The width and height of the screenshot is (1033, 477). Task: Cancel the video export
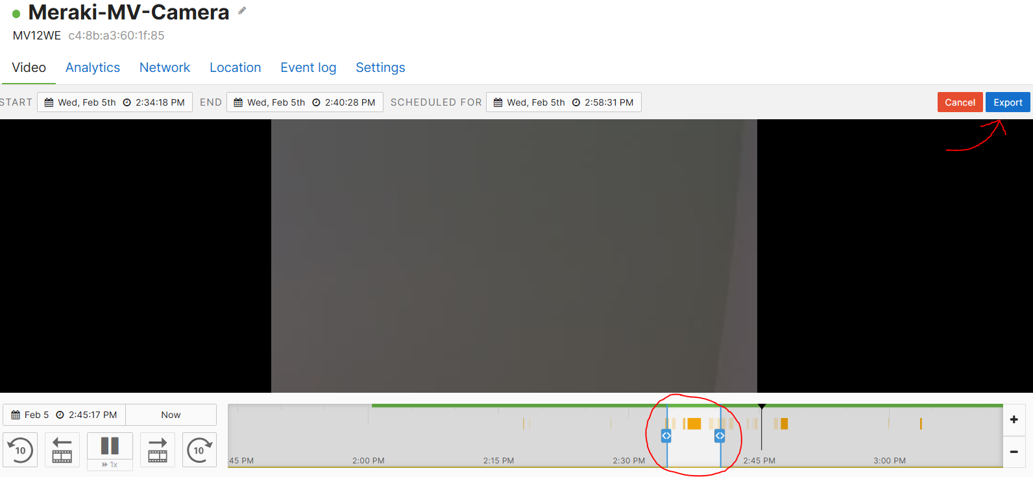(960, 102)
